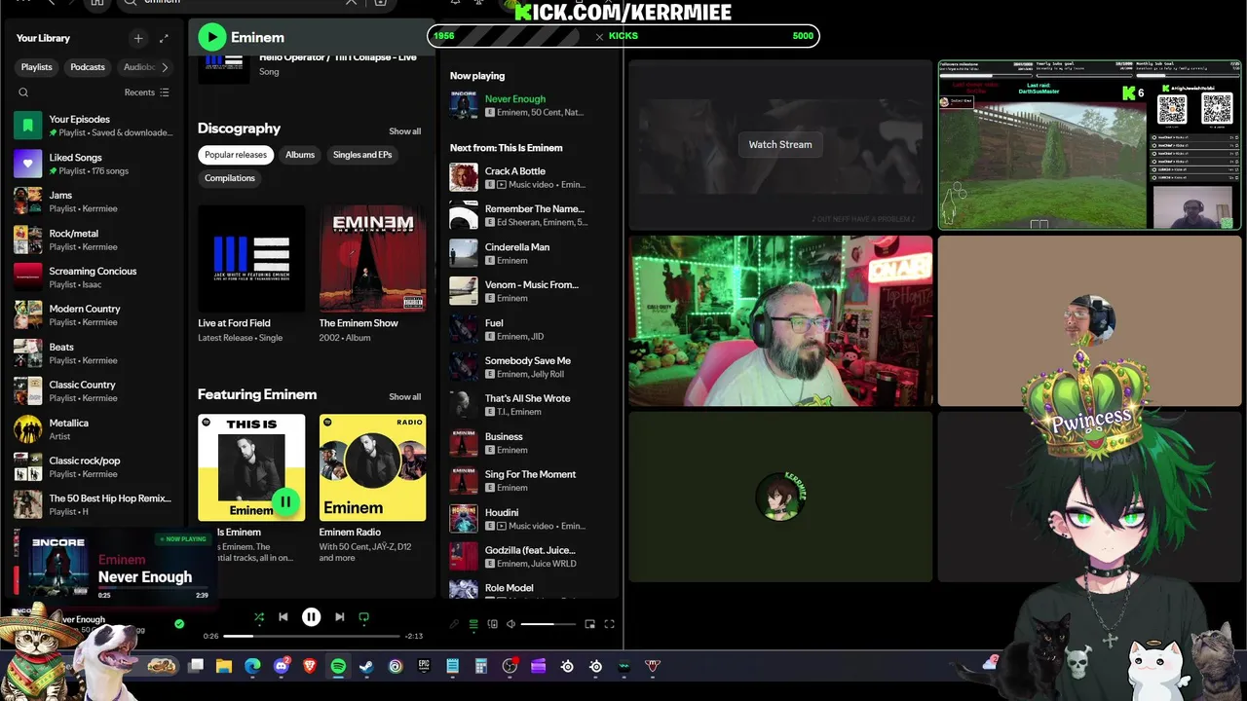1247x701 pixels.
Task: Open the Modern Country playlist
Action: (x=93, y=315)
